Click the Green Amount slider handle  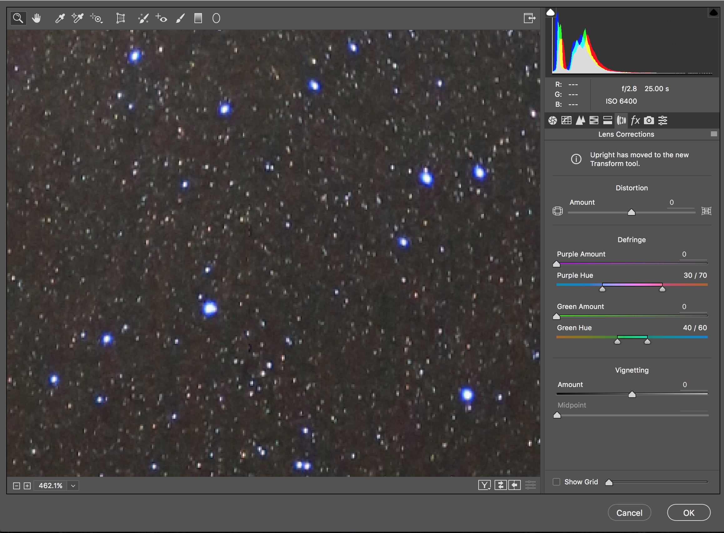556,316
